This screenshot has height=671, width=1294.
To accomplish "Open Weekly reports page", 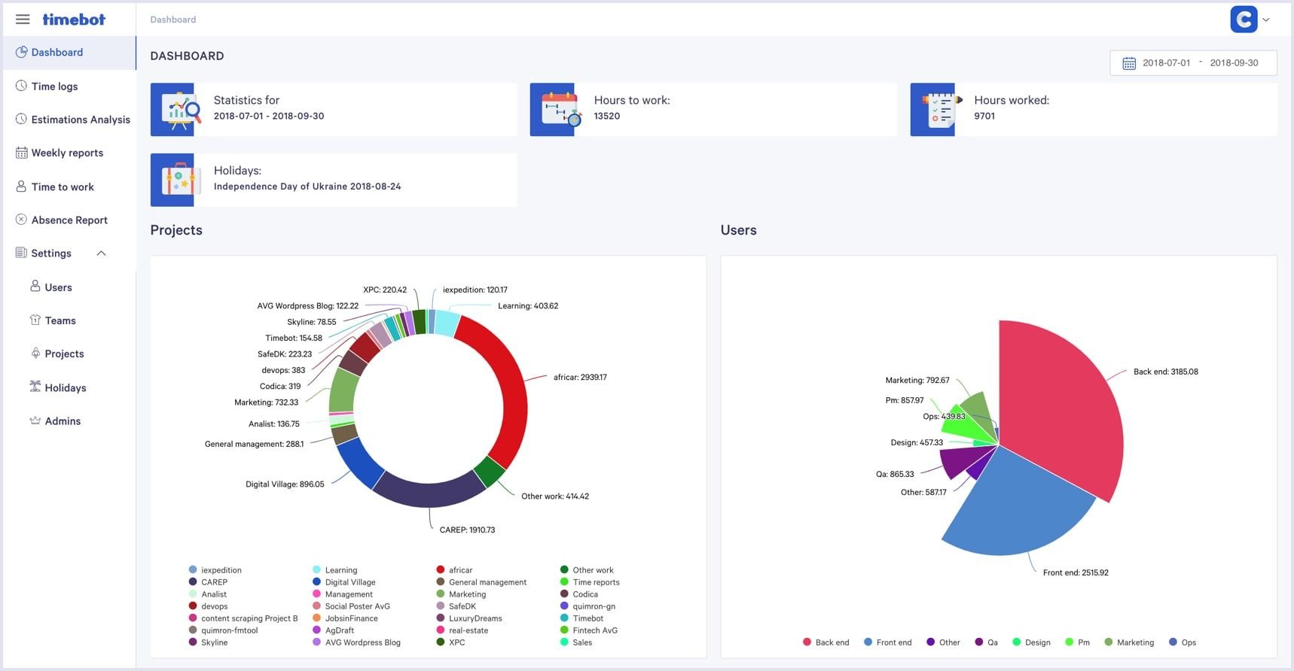I will point(69,153).
